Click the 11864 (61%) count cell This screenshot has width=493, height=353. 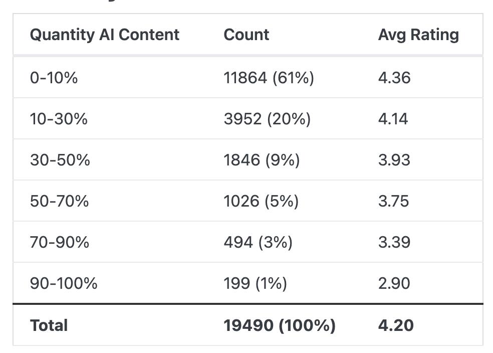click(x=269, y=78)
